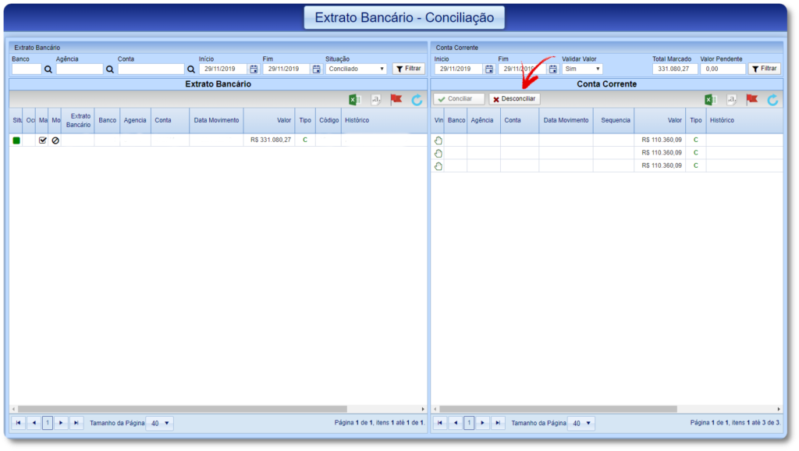Open the Início calendar picker in Extrato Bancário
The image size is (799, 451).
coord(254,69)
